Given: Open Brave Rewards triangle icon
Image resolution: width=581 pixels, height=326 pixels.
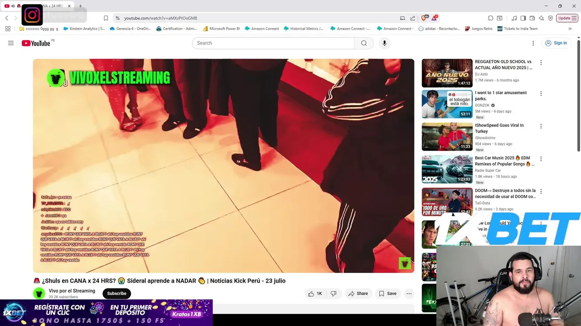Looking at the screenshot, I should click(434, 18).
